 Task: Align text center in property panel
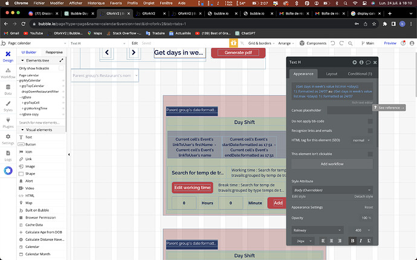tap(331, 241)
